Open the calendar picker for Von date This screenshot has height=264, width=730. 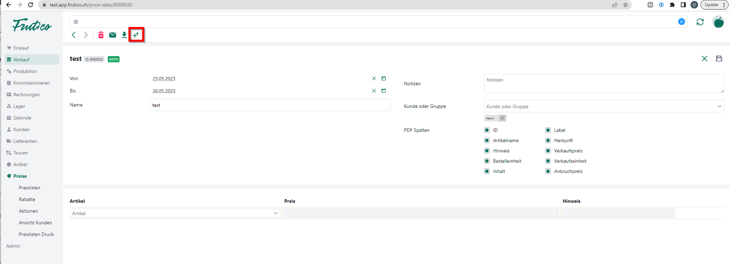[383, 79]
